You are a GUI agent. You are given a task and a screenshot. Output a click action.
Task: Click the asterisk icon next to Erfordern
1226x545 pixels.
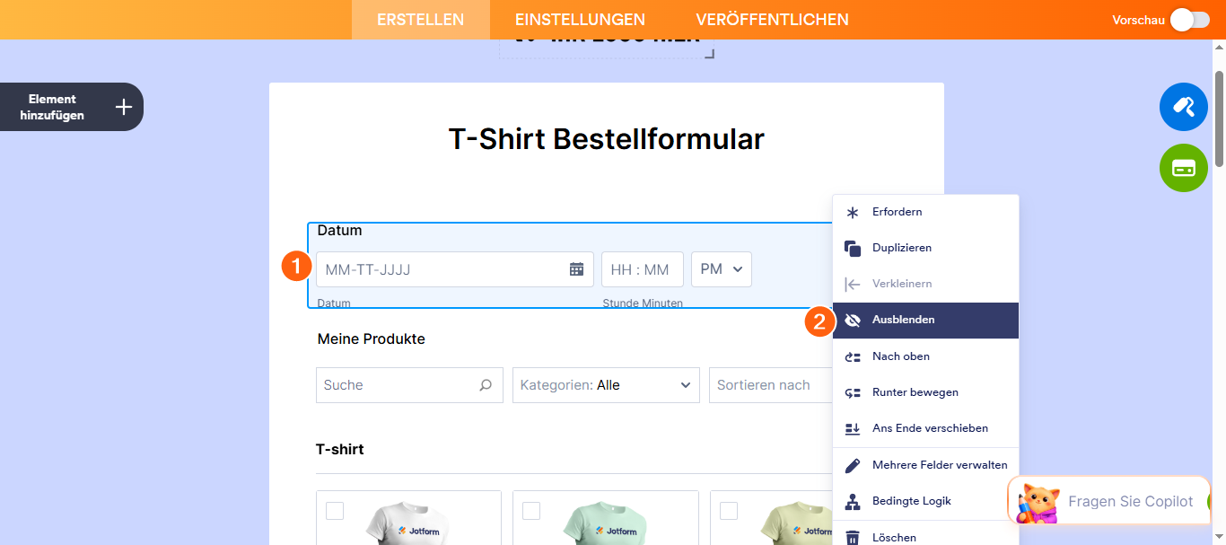(853, 212)
